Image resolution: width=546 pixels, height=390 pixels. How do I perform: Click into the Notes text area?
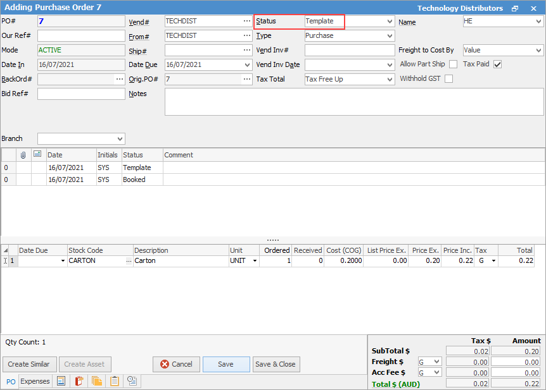354,102
